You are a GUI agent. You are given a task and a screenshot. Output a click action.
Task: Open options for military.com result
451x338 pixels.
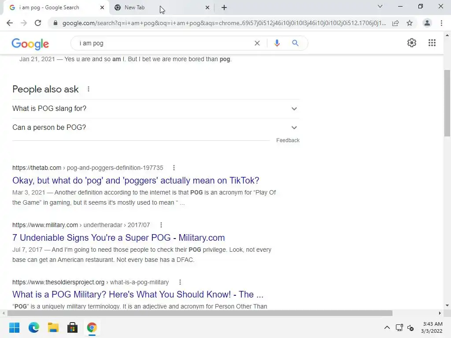(x=161, y=225)
